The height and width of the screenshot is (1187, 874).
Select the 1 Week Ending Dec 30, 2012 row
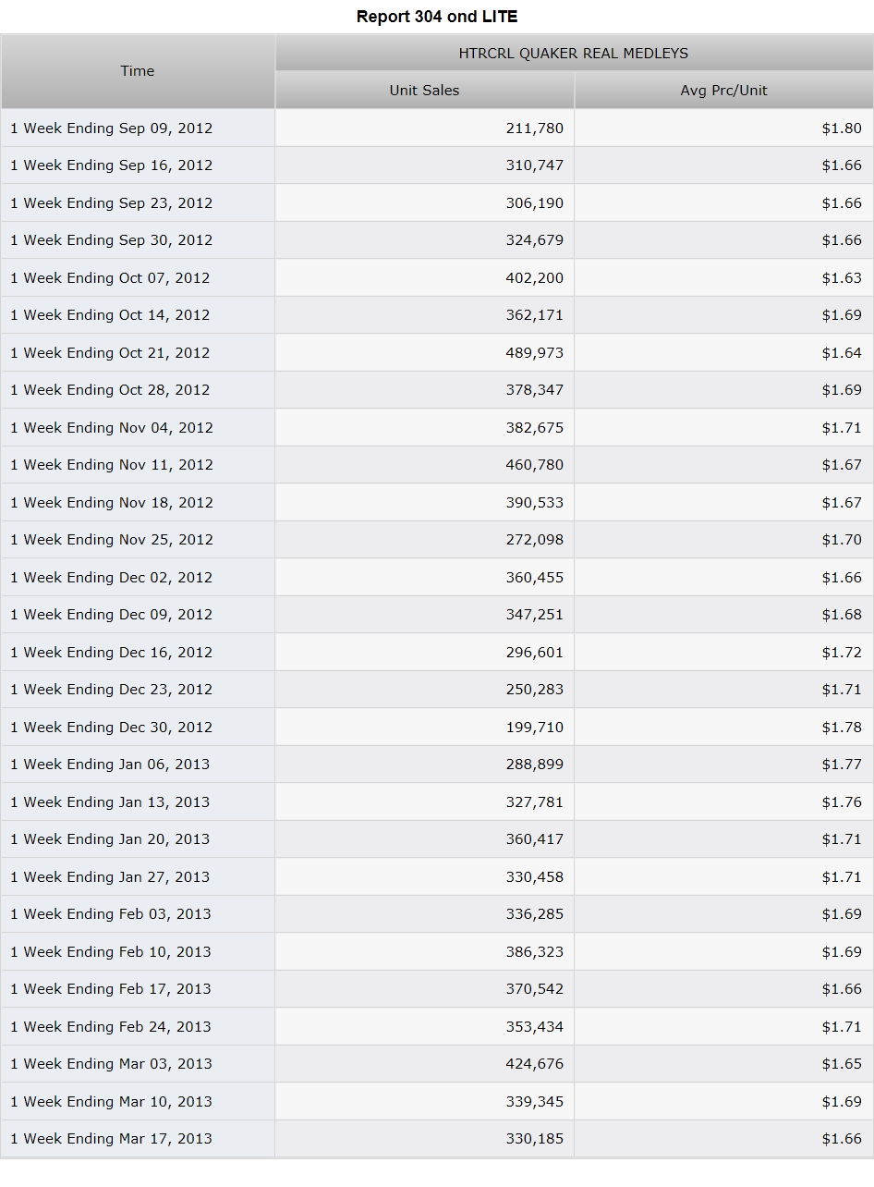(437, 727)
